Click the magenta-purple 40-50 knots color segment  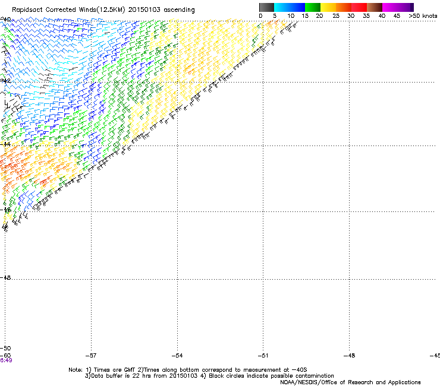[398, 7]
